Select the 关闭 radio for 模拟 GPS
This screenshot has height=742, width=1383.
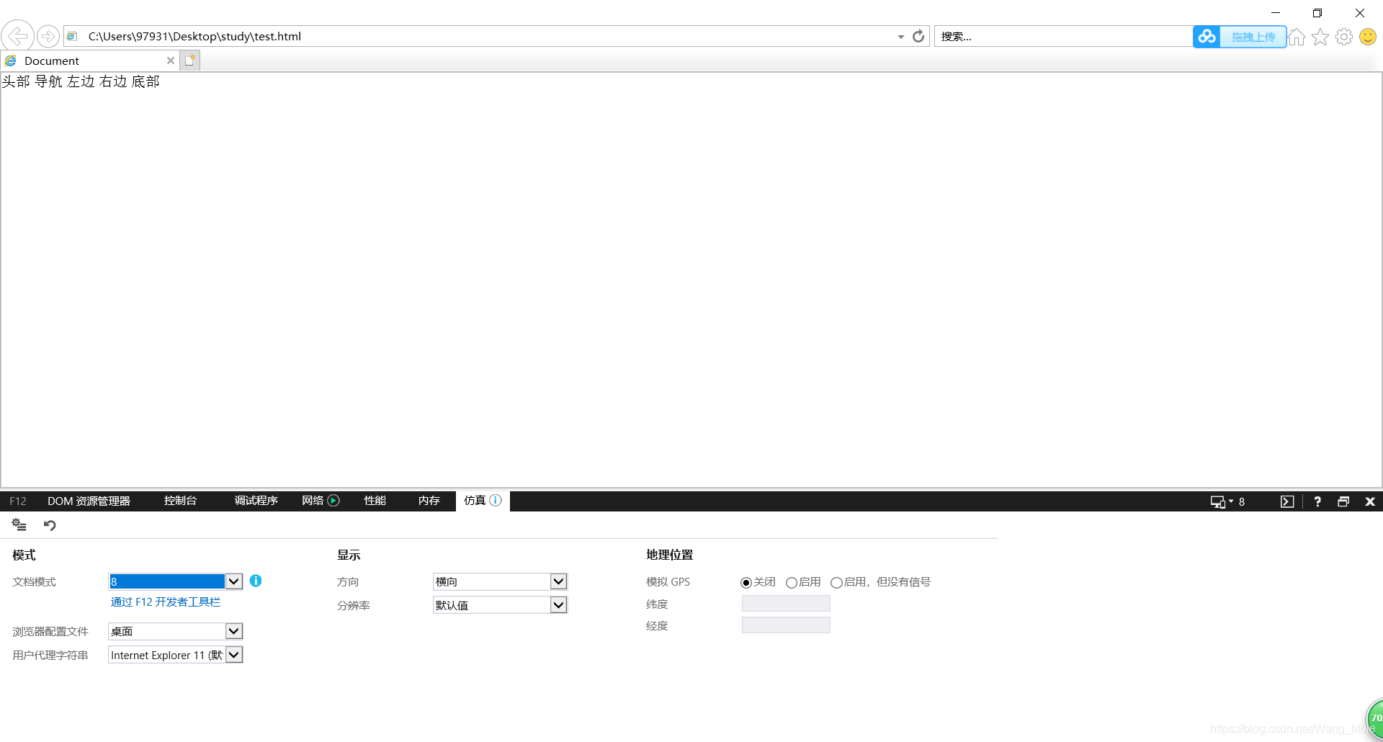746,582
